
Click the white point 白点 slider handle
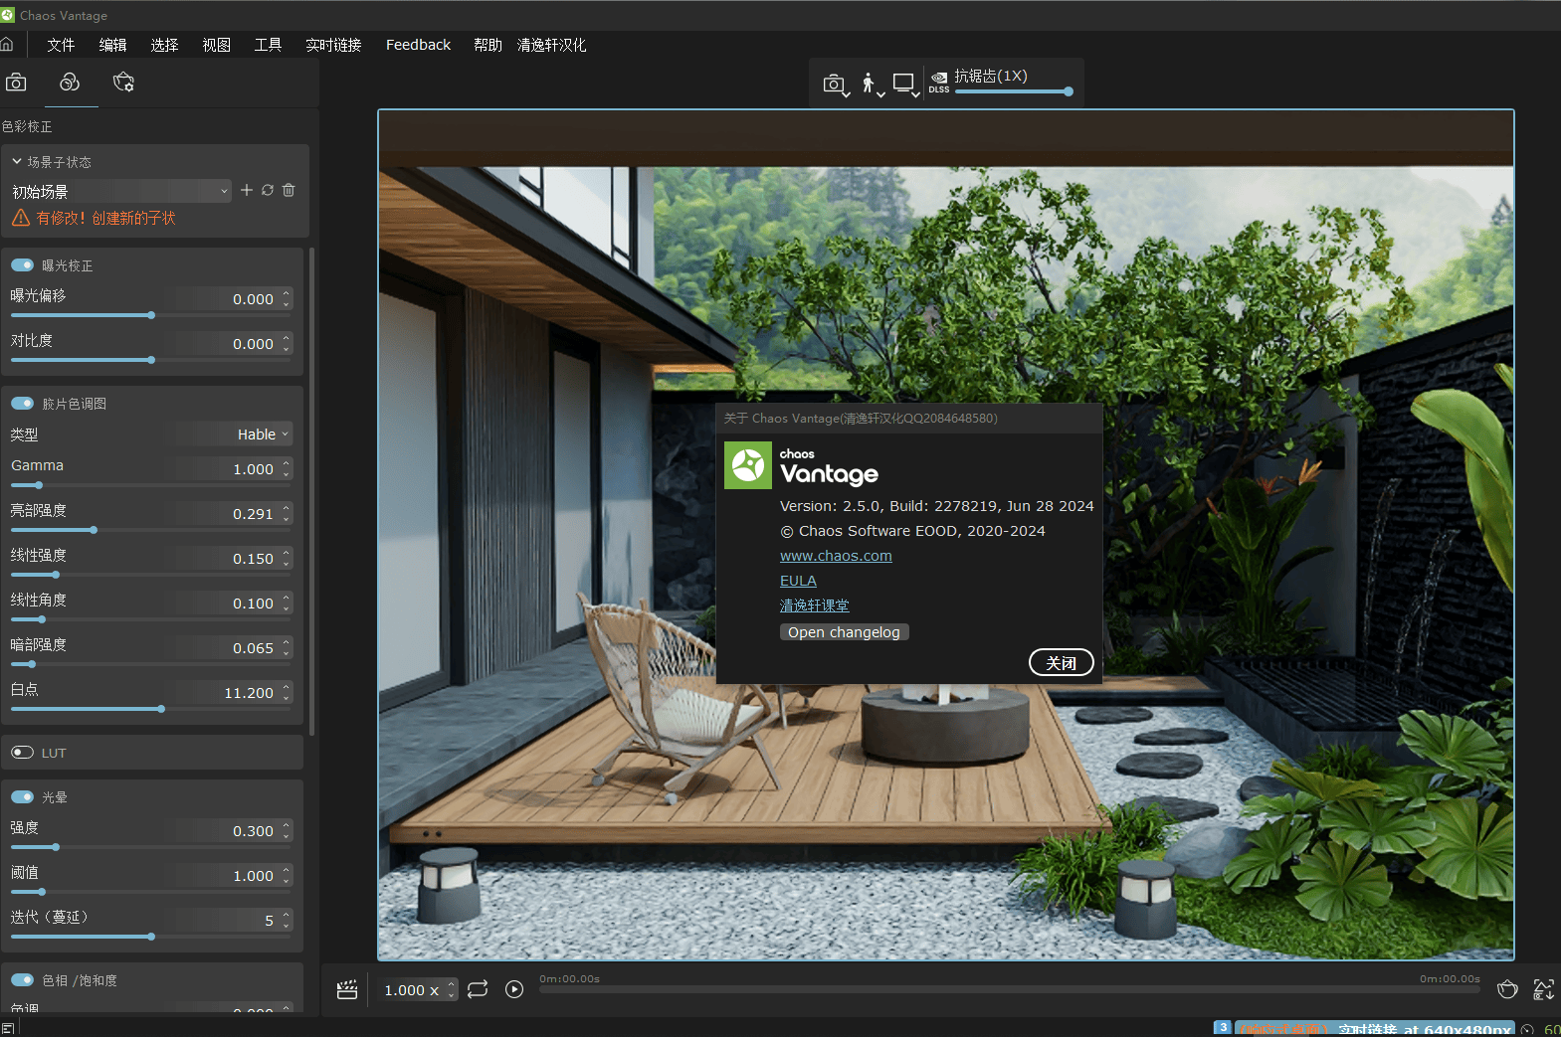[161, 709]
